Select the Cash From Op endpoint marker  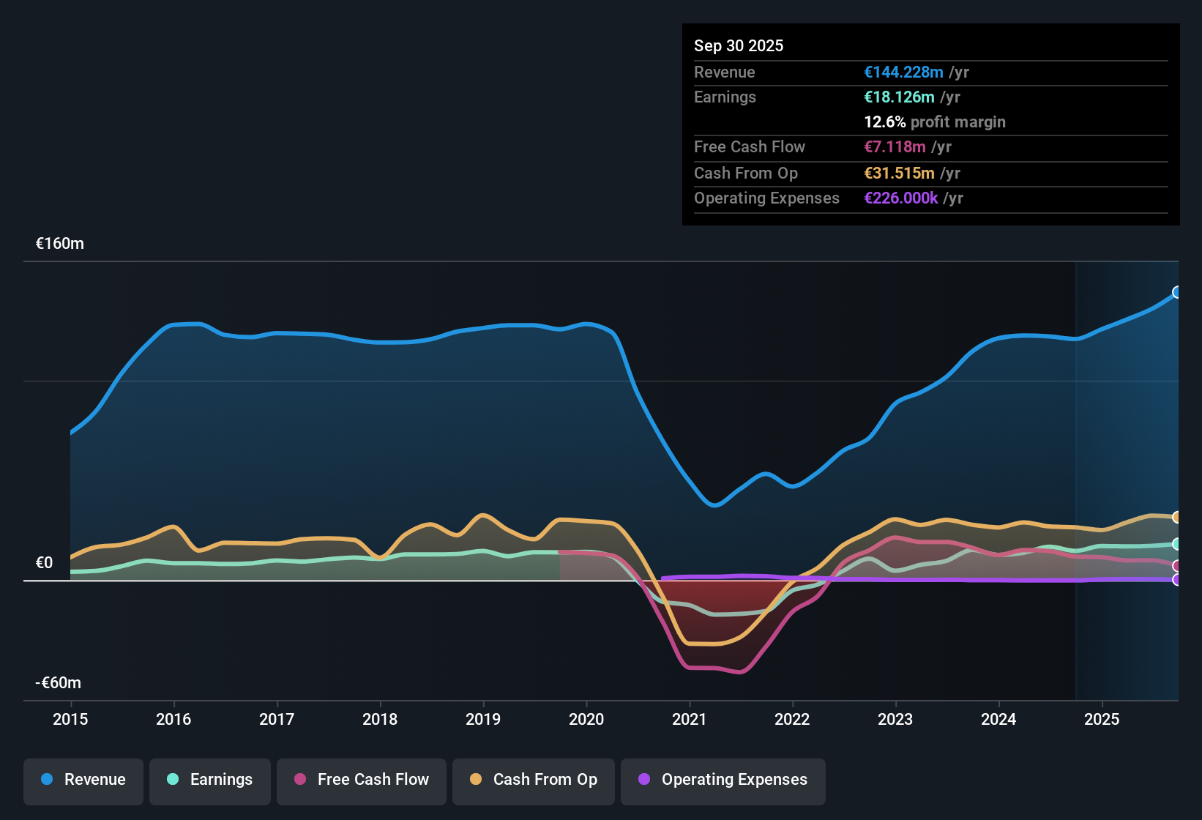tap(1176, 517)
